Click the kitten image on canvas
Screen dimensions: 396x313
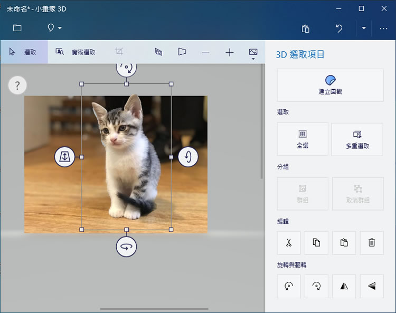(126, 156)
